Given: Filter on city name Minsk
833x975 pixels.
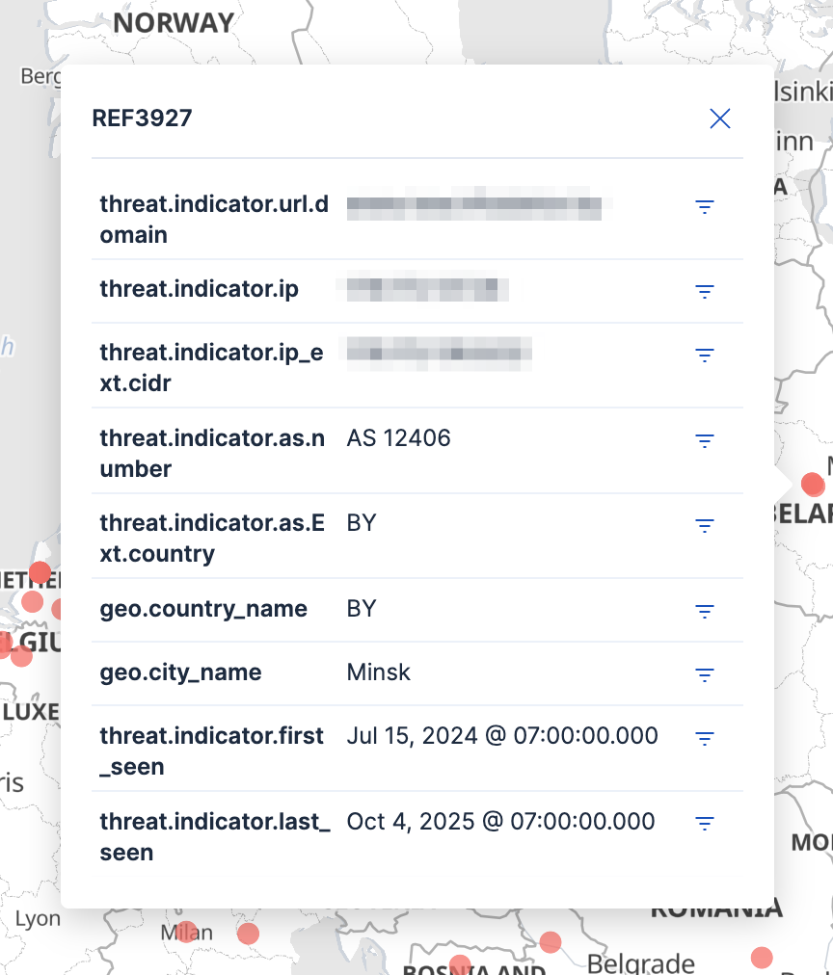Looking at the screenshot, I should tap(705, 673).
